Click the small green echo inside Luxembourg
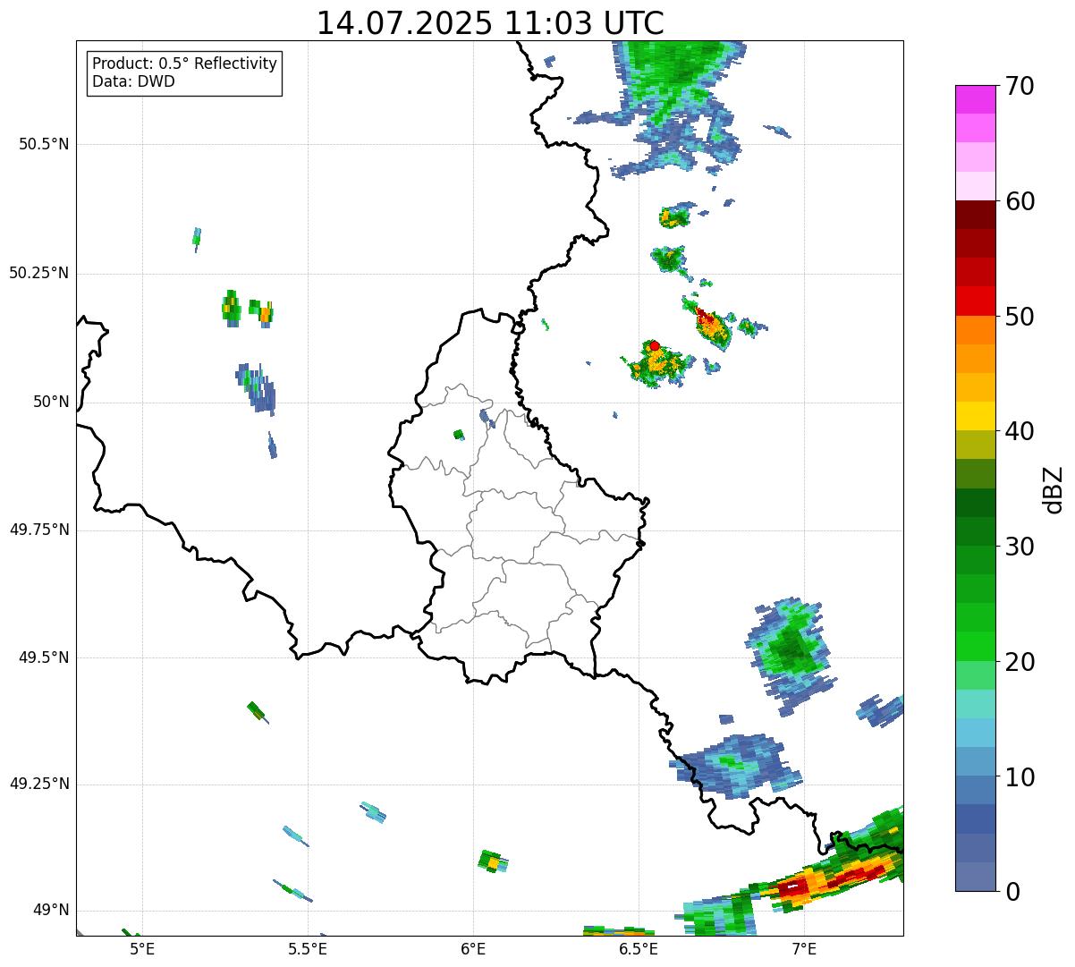The height and width of the screenshot is (967, 1075). point(459,435)
